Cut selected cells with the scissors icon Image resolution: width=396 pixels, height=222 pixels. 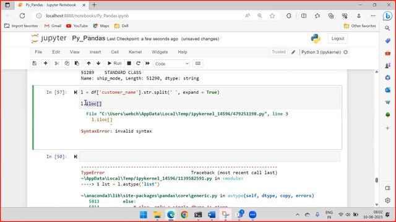pyautogui.click(x=57, y=64)
